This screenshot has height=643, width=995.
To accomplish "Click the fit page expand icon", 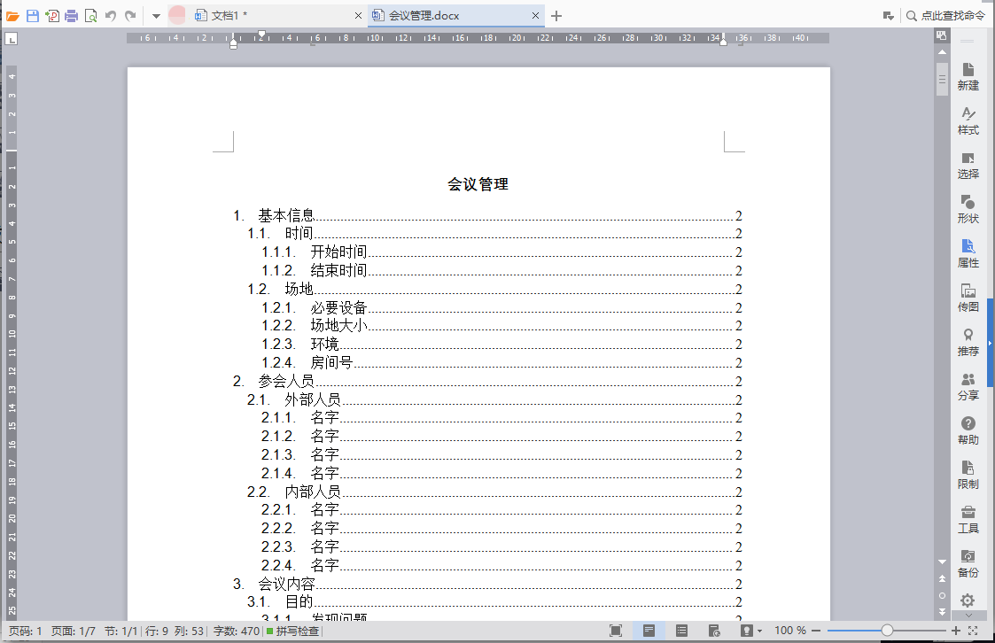I will [974, 631].
